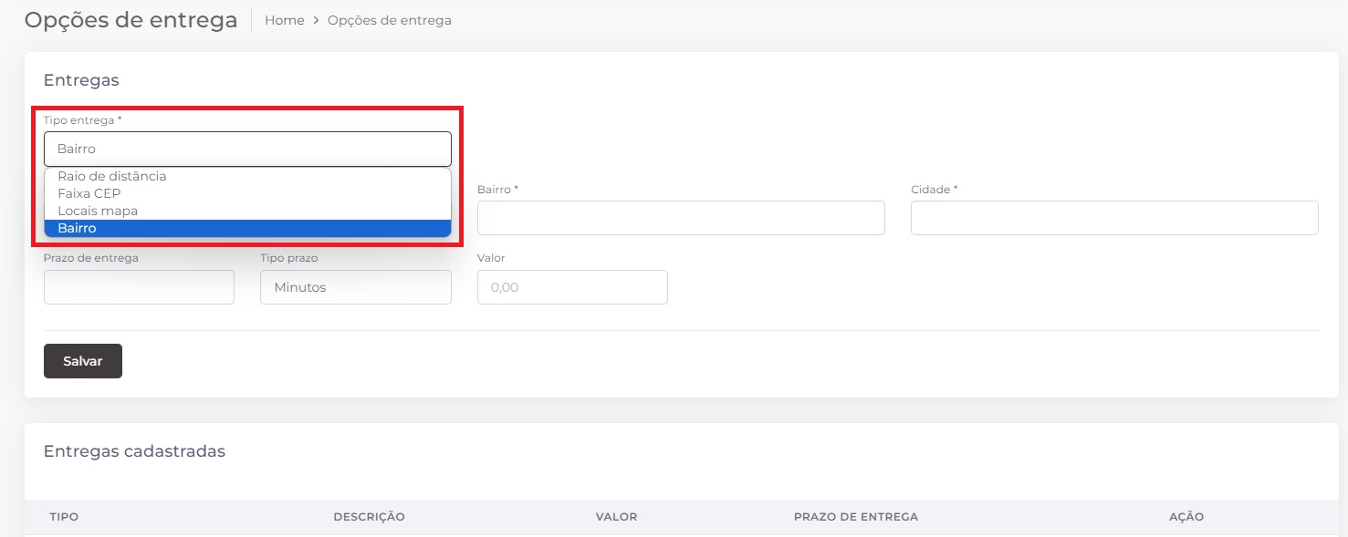Go to Home via breadcrumb

tap(284, 20)
